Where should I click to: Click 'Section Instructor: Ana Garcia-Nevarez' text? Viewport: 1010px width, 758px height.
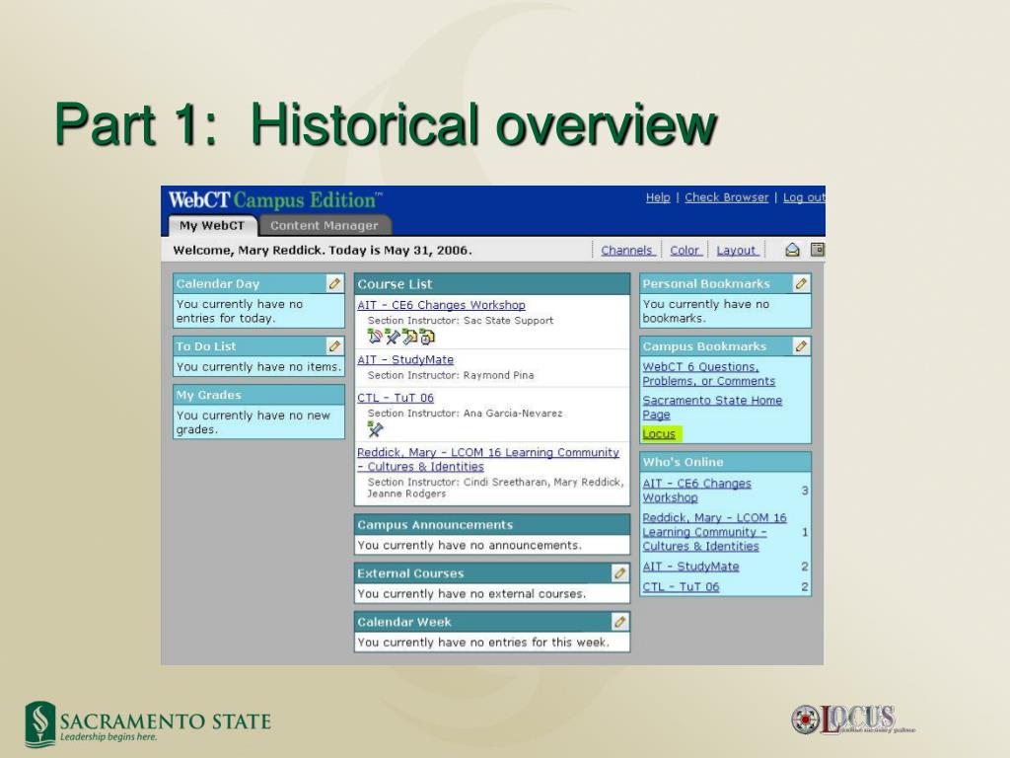pos(465,414)
